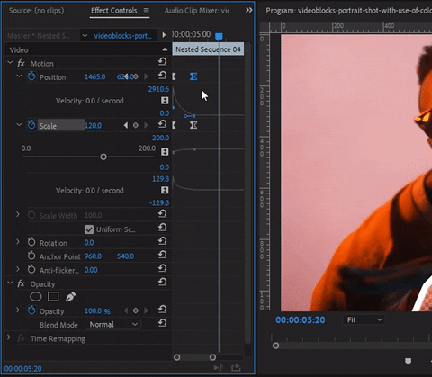
Task: Add or remove Scale keyframe
Action: pyautogui.click(x=136, y=125)
